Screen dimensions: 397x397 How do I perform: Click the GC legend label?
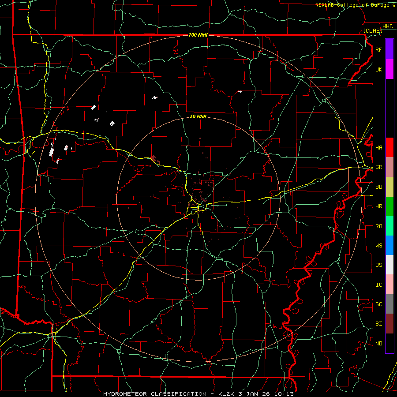tap(378, 304)
